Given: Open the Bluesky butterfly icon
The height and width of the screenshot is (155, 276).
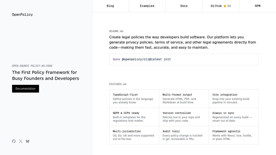Looking at the screenshot, I should tap(28, 141).
